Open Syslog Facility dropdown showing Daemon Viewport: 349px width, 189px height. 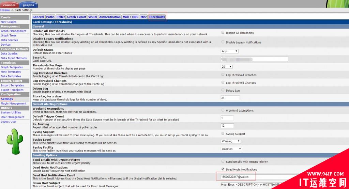tap(231, 149)
